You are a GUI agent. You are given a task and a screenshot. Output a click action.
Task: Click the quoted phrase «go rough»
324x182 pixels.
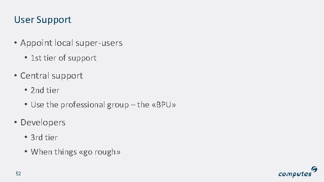tap(99, 152)
